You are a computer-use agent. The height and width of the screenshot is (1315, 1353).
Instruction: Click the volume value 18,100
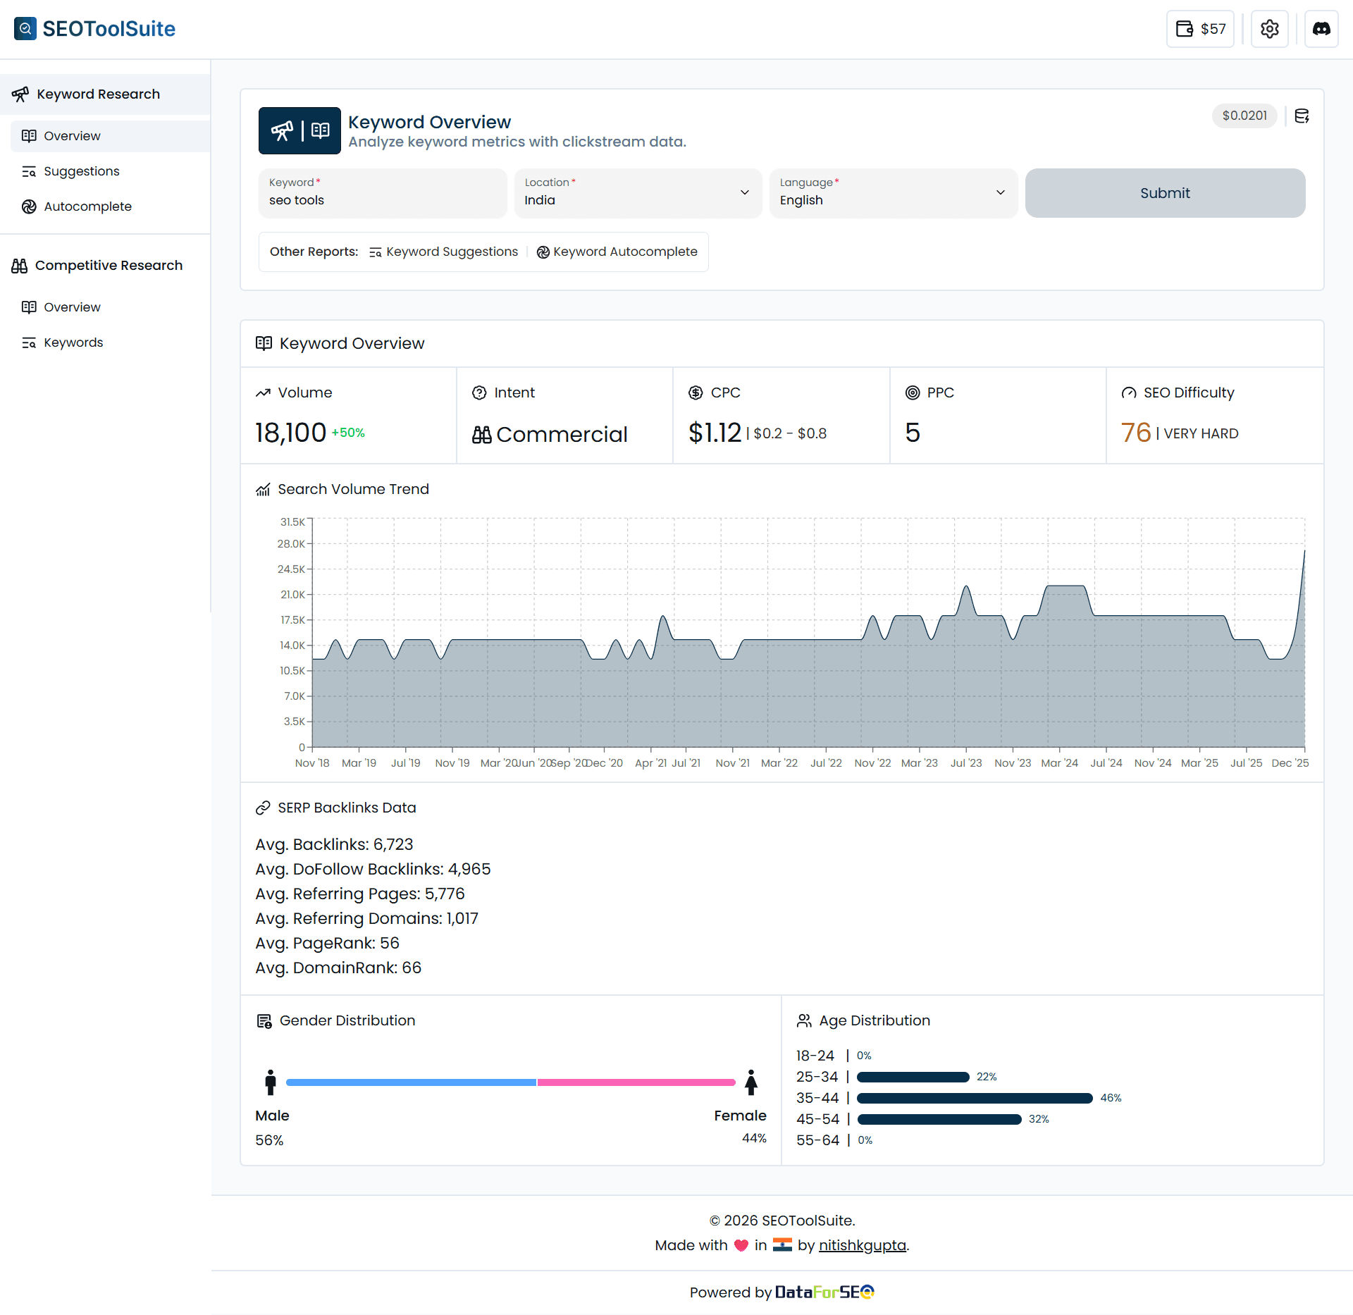(290, 433)
